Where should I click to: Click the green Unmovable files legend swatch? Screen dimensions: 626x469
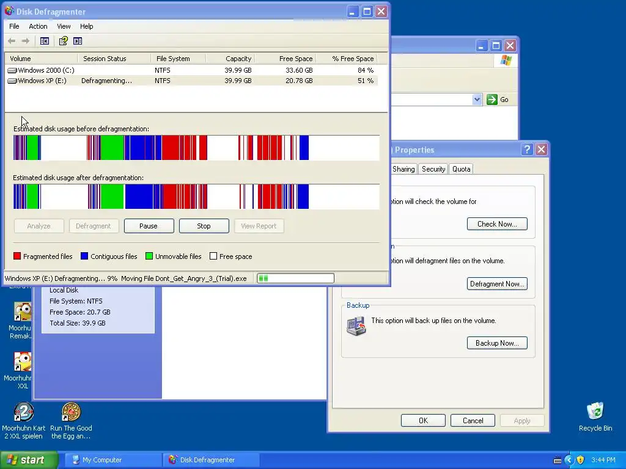(149, 256)
